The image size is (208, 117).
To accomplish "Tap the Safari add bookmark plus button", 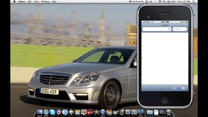I will point(165,88).
